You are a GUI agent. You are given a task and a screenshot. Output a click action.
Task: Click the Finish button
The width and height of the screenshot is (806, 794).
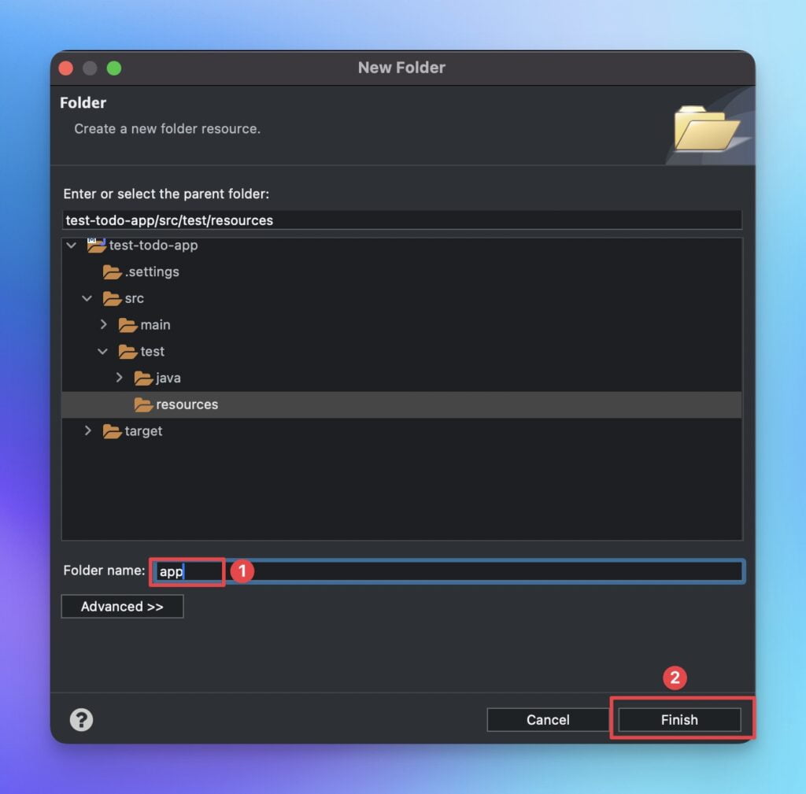[679, 719]
